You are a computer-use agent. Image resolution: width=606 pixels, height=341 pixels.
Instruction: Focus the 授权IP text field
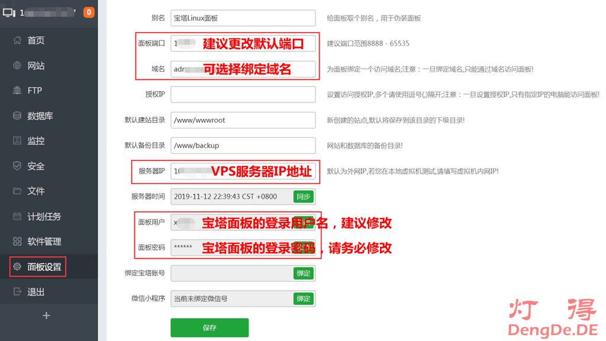point(243,95)
